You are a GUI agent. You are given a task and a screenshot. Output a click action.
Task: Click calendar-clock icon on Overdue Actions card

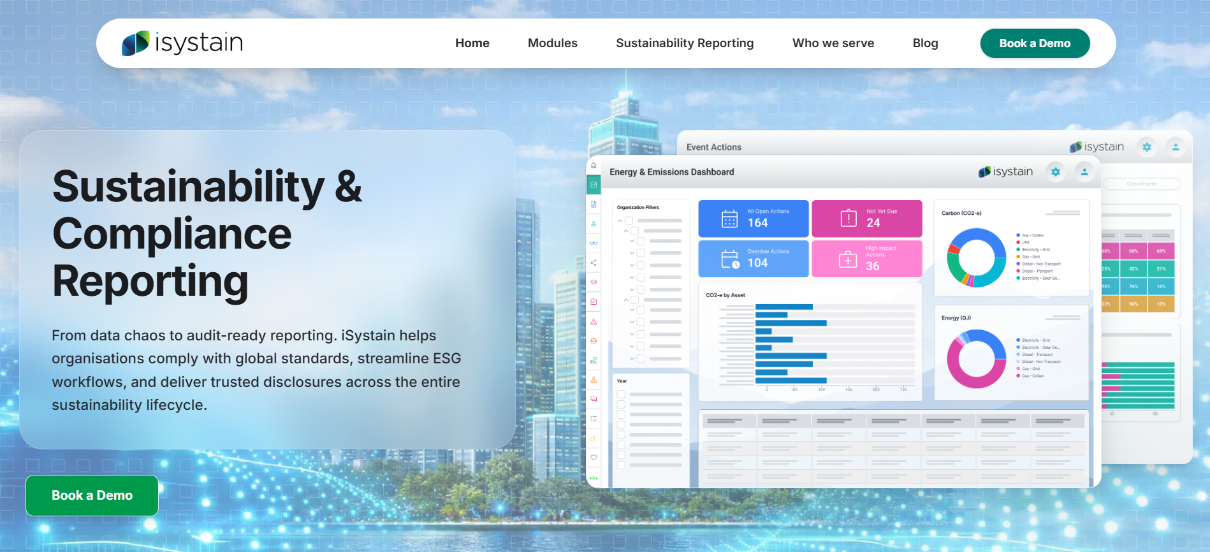point(730,259)
